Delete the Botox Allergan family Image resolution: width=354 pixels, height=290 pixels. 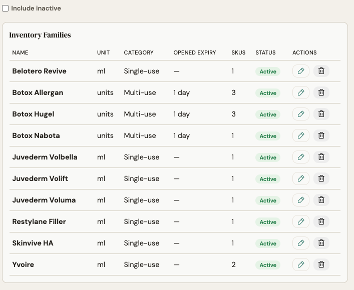[x=321, y=92]
